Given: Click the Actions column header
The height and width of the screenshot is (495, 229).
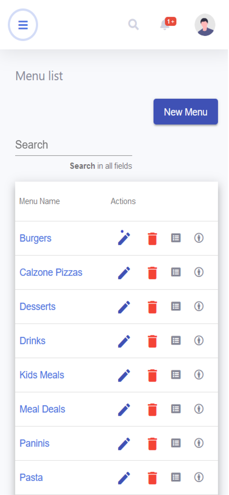Looking at the screenshot, I should click(123, 201).
